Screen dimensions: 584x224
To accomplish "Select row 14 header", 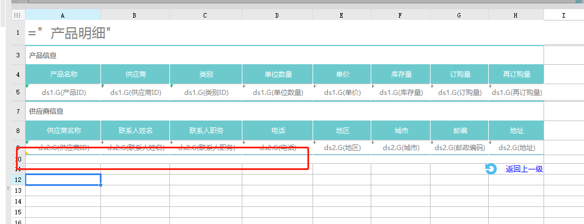I will click(x=18, y=201).
